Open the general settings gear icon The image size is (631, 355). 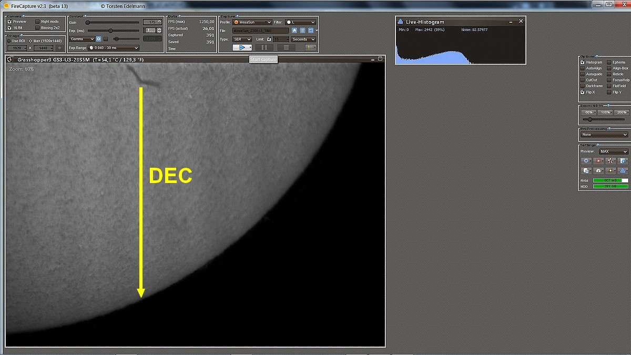pyautogui.click(x=587, y=160)
